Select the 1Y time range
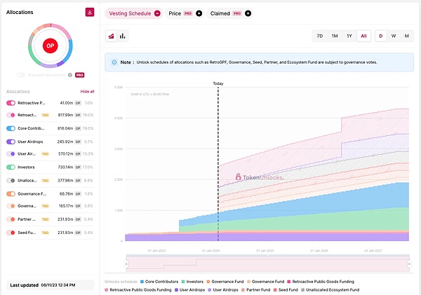Screen dimensions: 421x295 (349, 36)
